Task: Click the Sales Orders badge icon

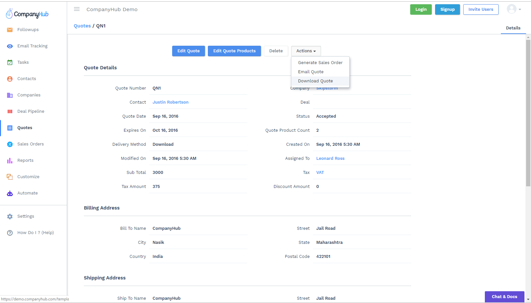Action: click(x=10, y=144)
